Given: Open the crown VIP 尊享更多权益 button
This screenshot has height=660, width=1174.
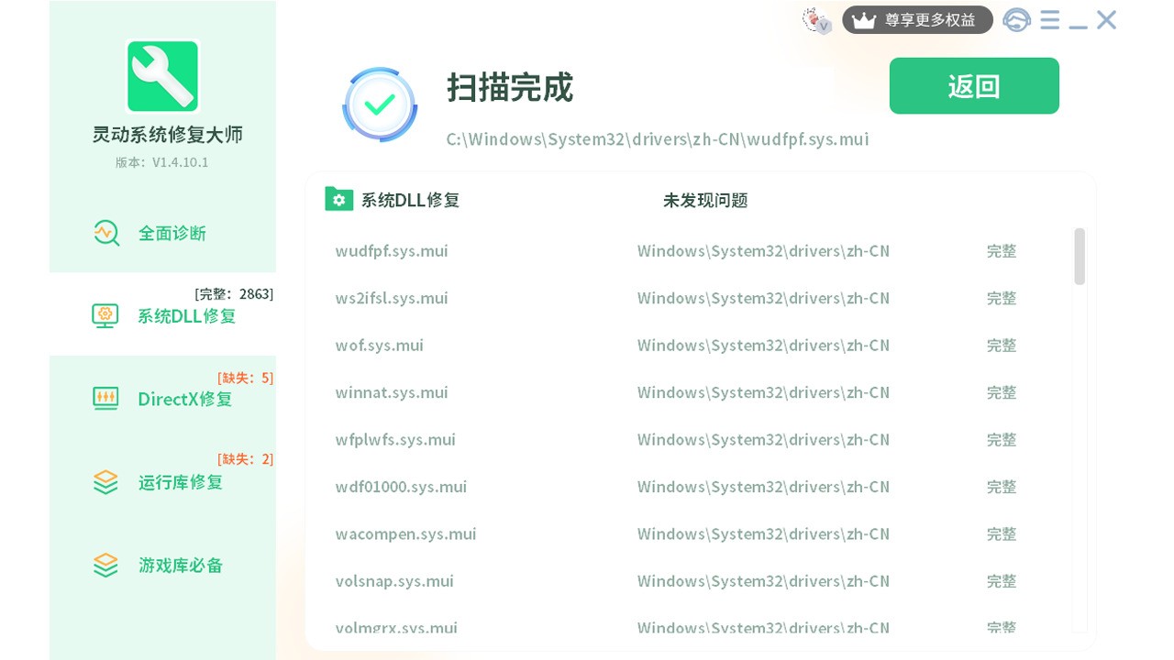Looking at the screenshot, I should point(917,19).
